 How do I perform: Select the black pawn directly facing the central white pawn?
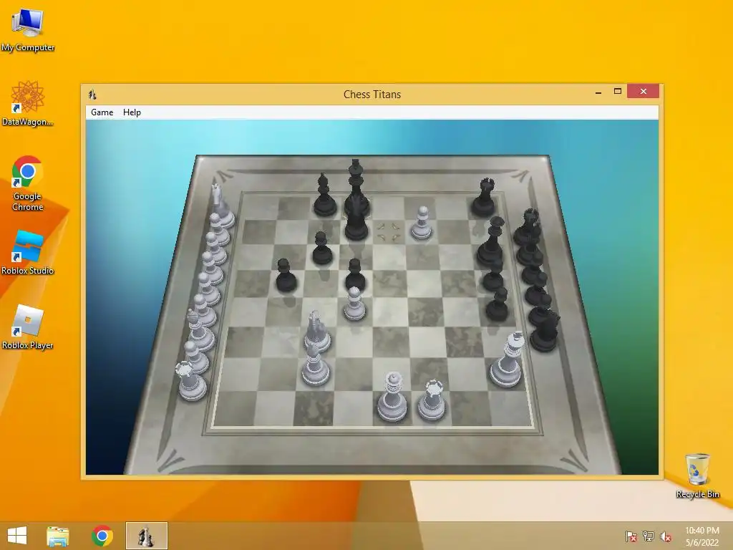(x=355, y=275)
